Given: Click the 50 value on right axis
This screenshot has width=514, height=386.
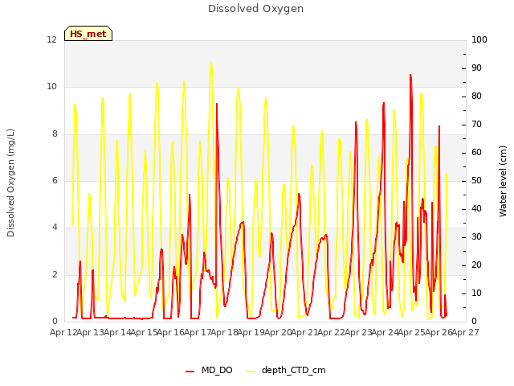Looking at the screenshot, I should [x=476, y=180].
